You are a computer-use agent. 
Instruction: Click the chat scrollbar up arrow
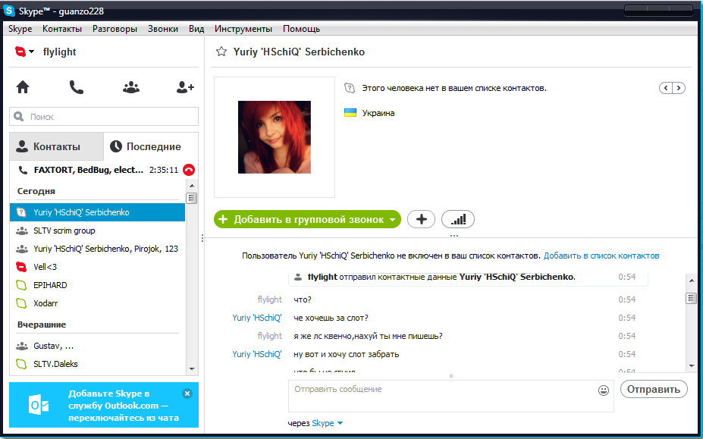point(691,281)
